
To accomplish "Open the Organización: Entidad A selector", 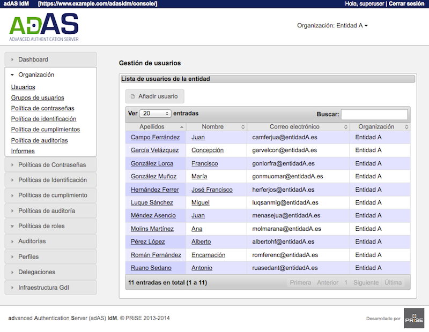I will pos(332,25).
